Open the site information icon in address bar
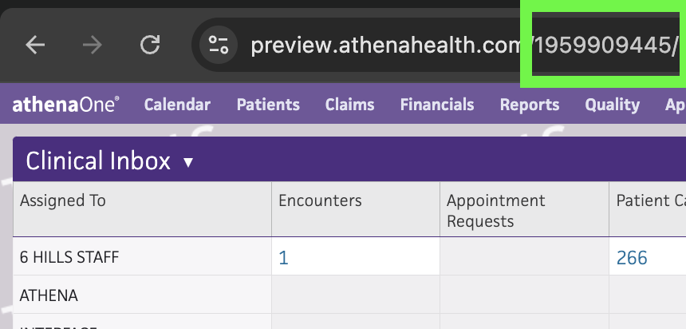Screen dimensions: 686x329 pos(219,45)
